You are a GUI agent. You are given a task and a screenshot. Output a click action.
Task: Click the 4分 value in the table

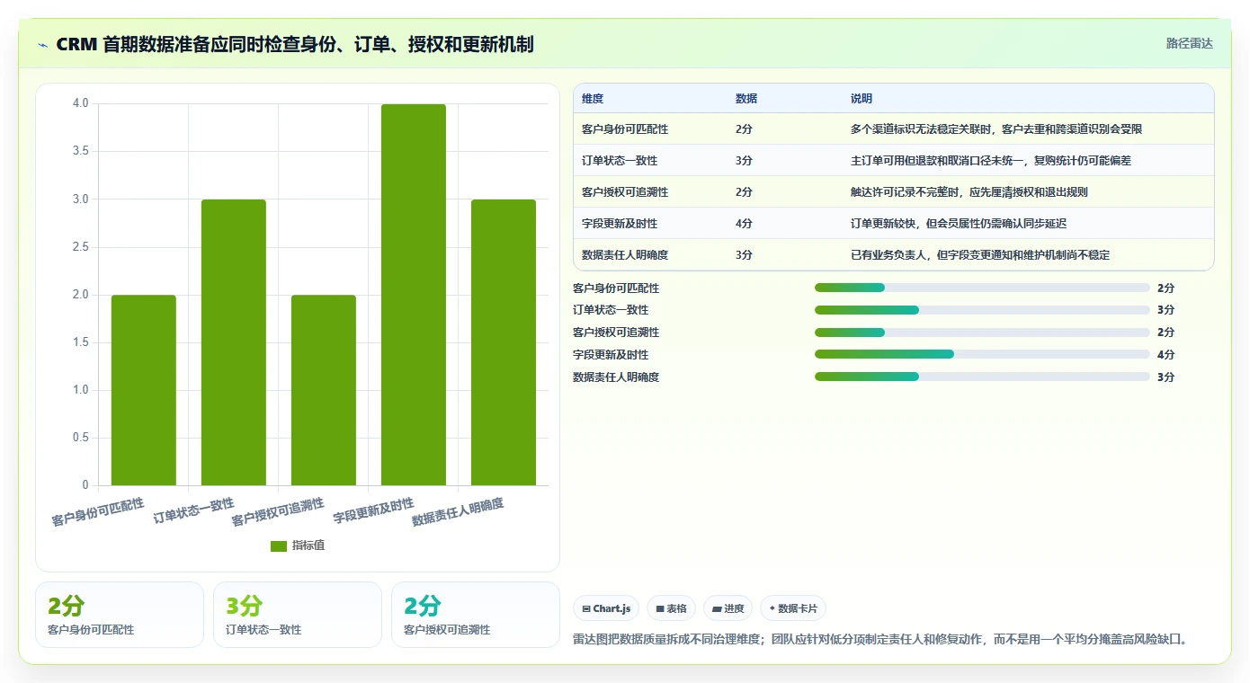click(x=744, y=224)
